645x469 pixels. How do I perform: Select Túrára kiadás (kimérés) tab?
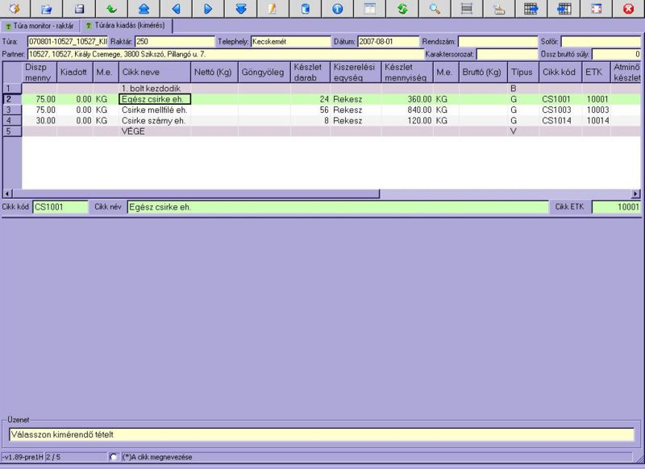tap(126, 26)
